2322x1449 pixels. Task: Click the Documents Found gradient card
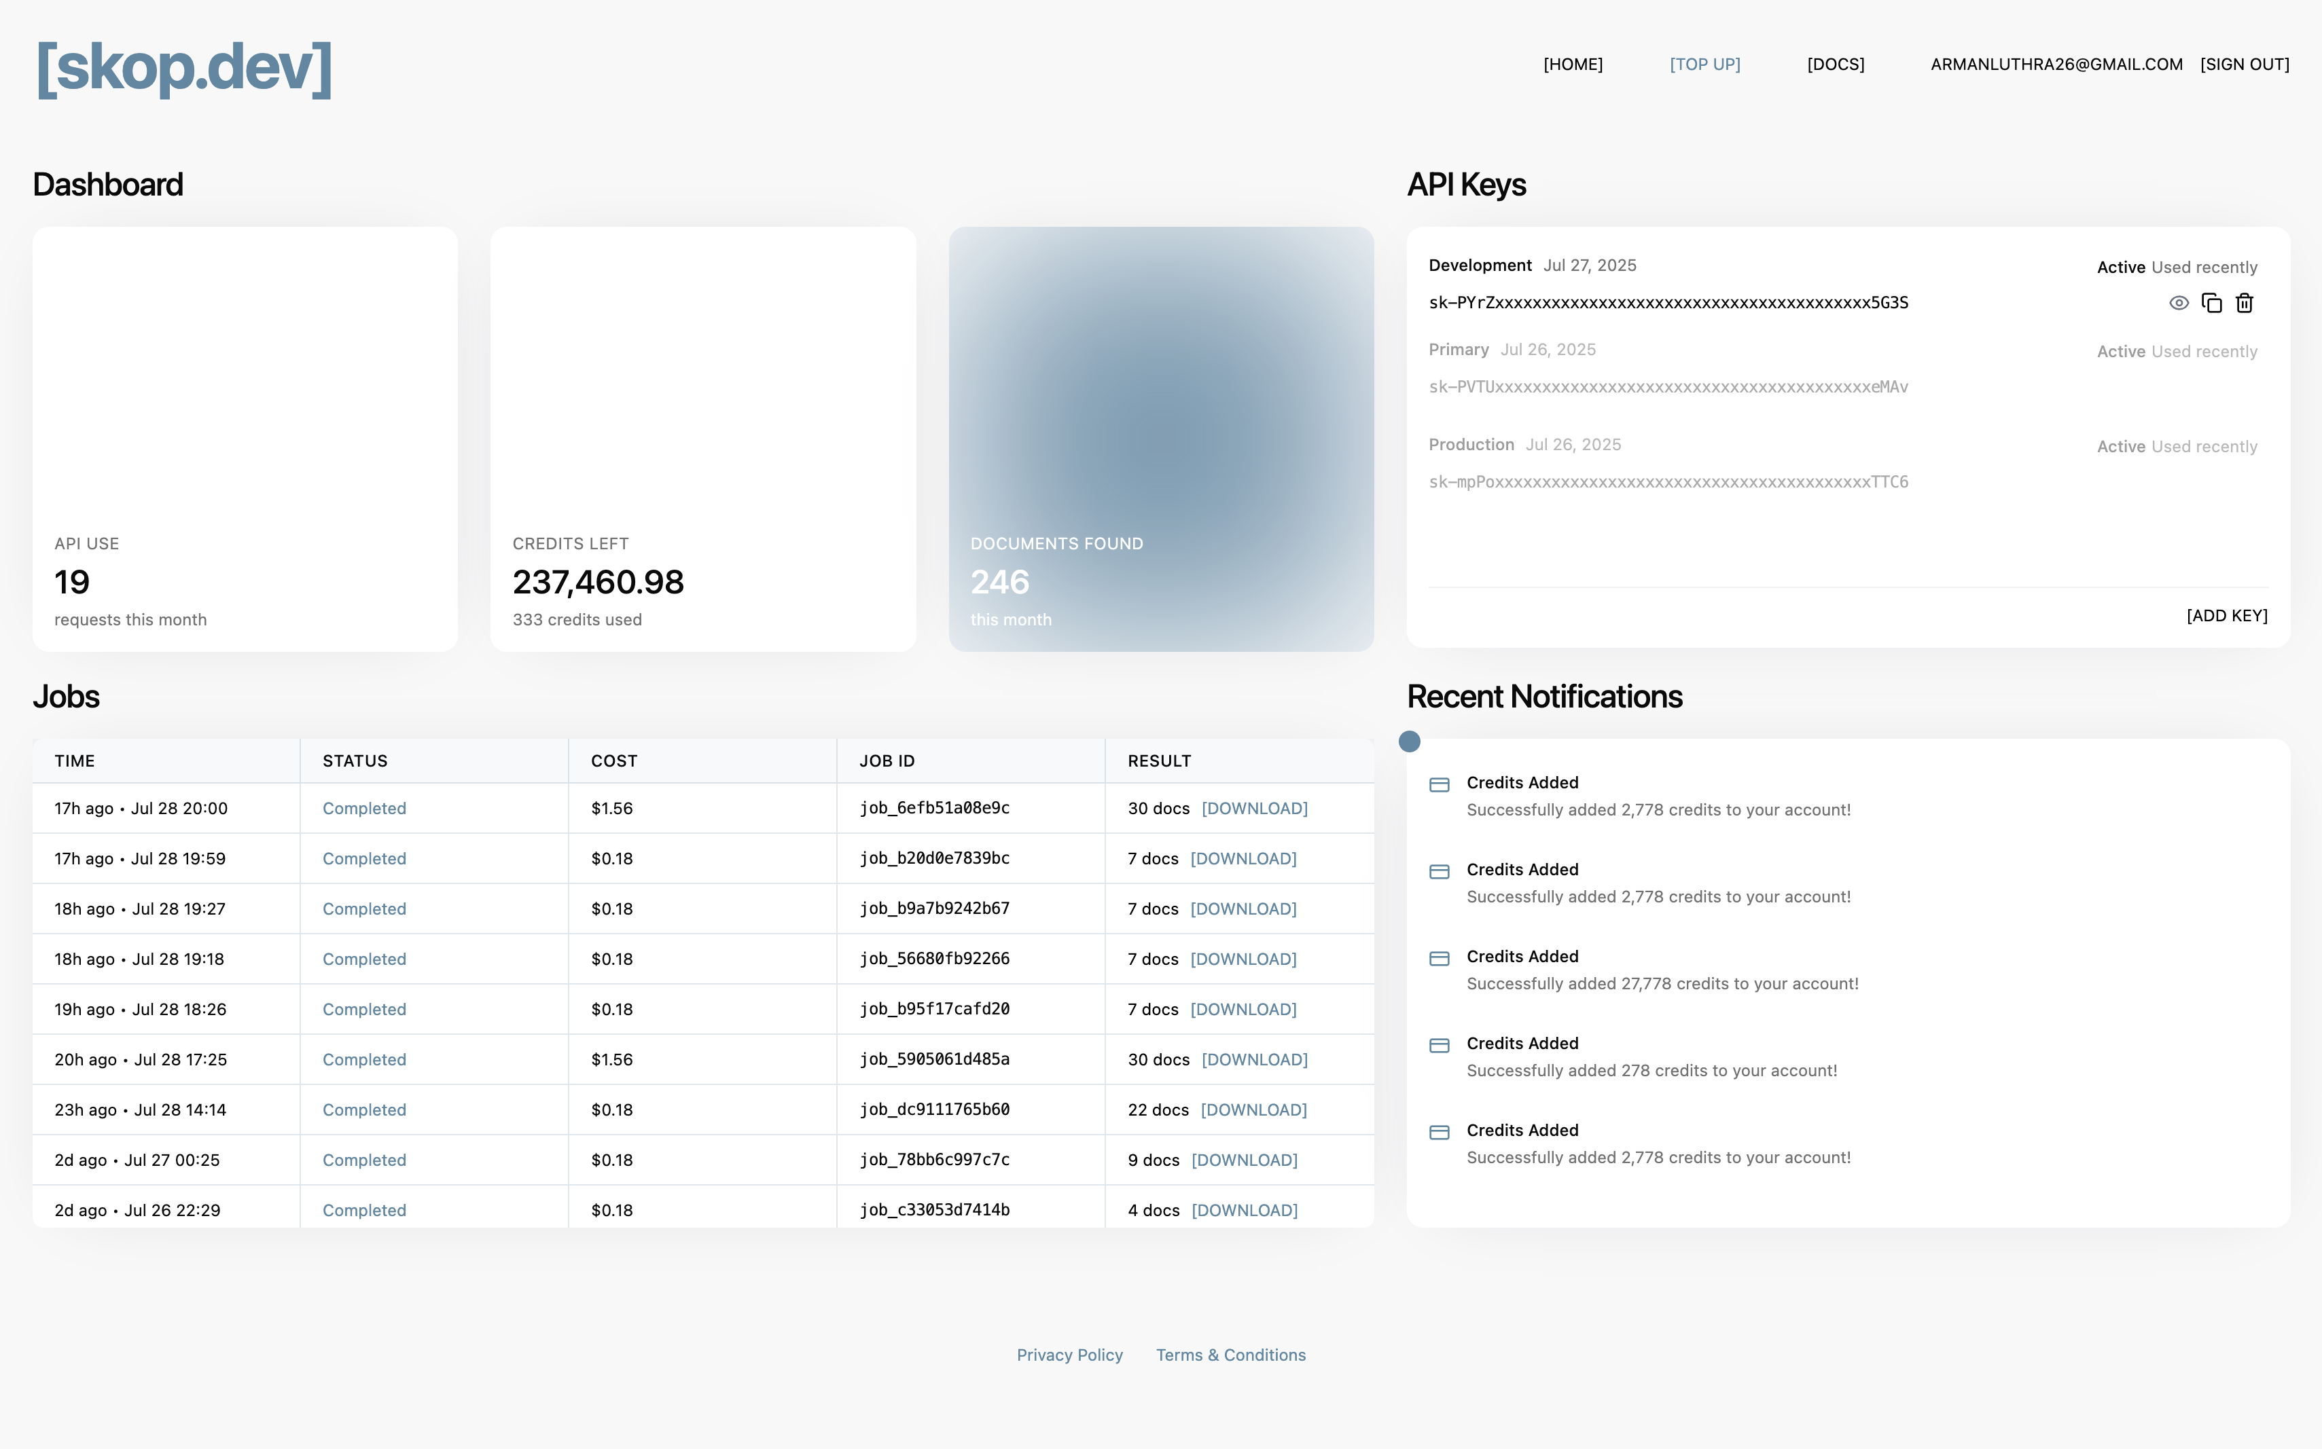point(1160,439)
